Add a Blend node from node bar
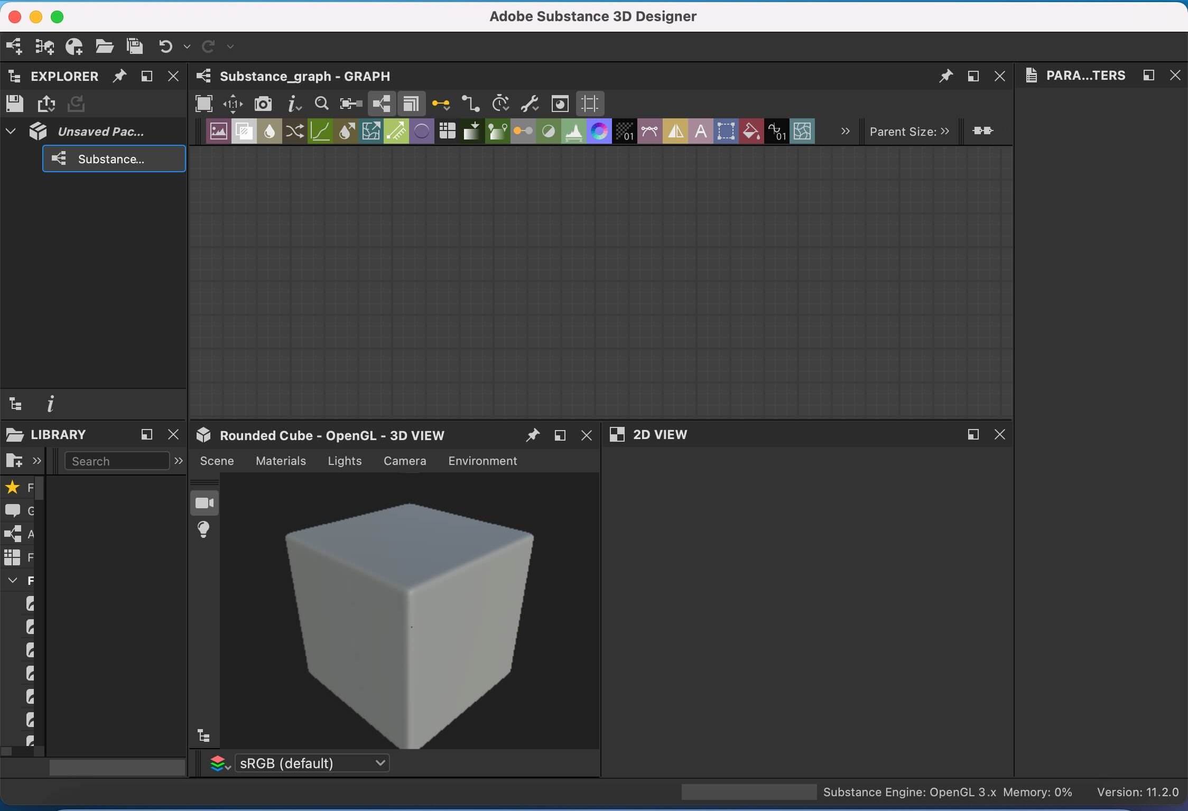Screen dimensions: 1188x811 point(244,131)
